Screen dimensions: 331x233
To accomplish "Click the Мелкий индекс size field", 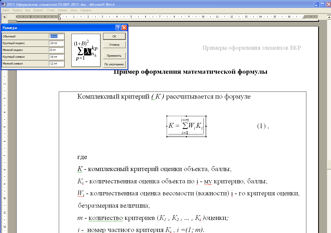I will click(x=56, y=50).
